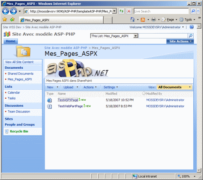Click the Add to Favorites icon
This screenshot has height=180, width=203.
pos(12,19)
